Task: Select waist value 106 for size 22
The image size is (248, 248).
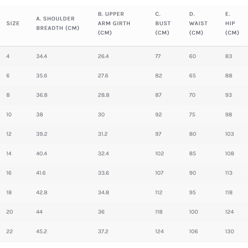Action: pyautogui.click(x=193, y=231)
